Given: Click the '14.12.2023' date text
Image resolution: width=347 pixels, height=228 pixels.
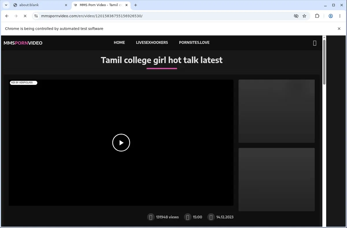Looking at the screenshot, I should tap(225, 217).
